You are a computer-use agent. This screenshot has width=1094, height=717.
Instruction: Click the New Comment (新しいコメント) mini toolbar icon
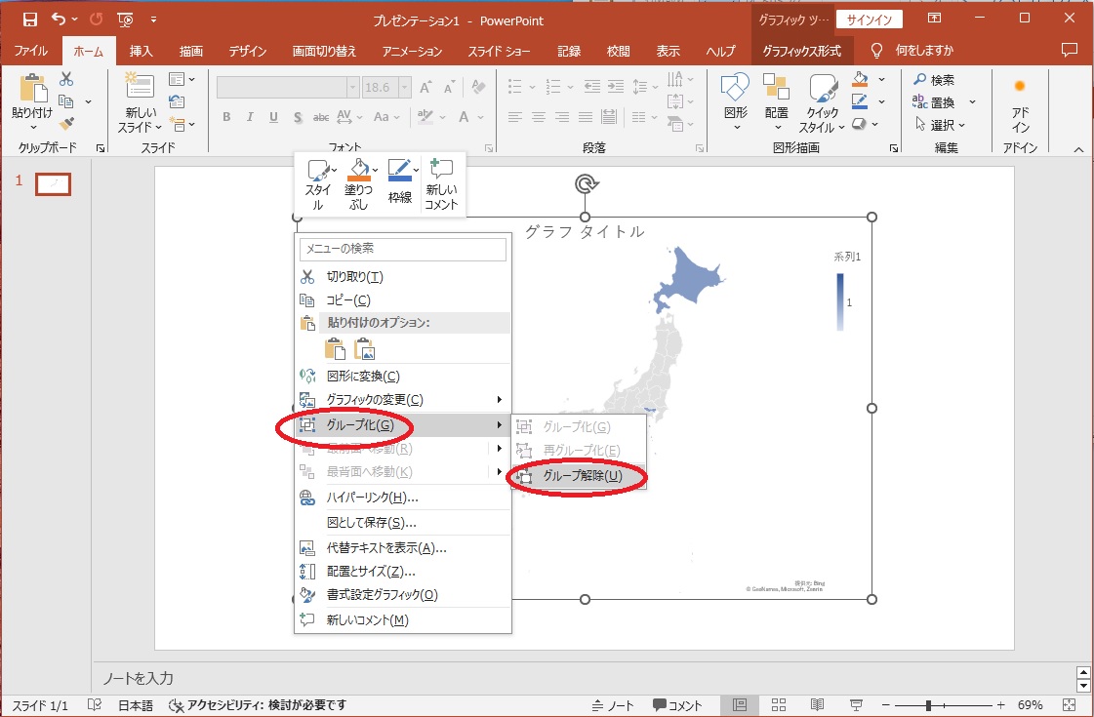(x=441, y=172)
